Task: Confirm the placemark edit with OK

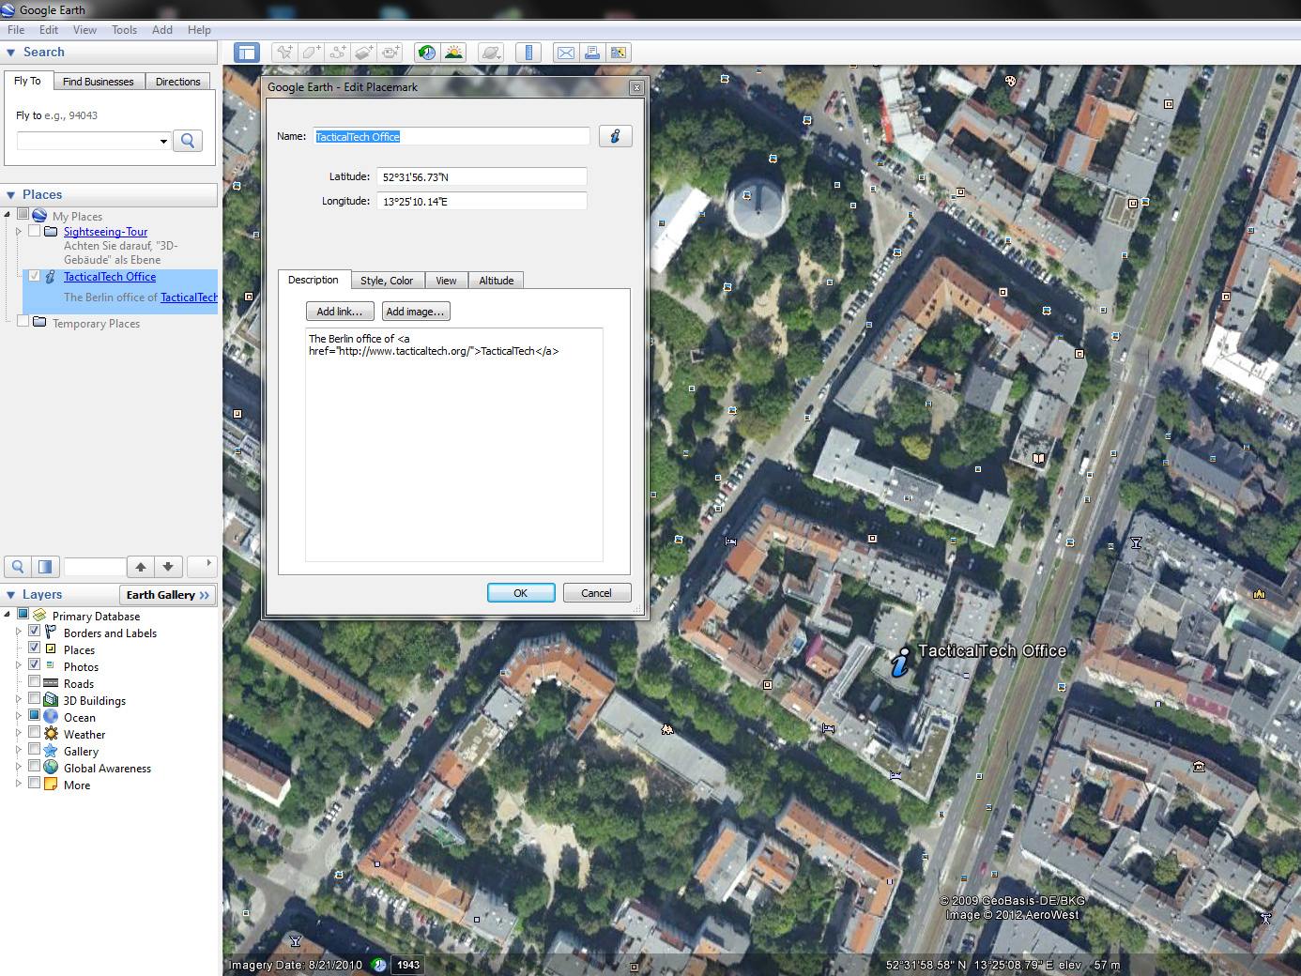Action: click(x=521, y=593)
